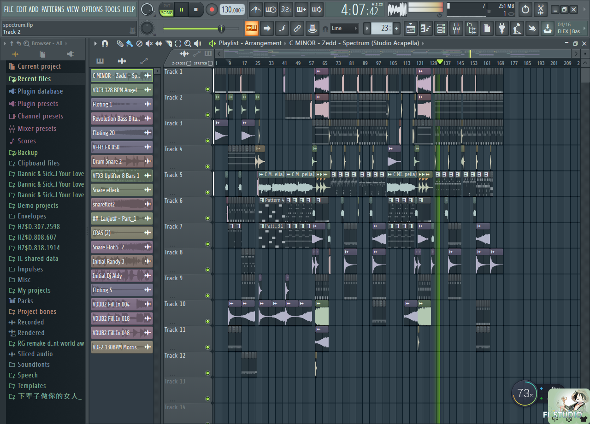Open the Piano roll view icon

point(426,28)
